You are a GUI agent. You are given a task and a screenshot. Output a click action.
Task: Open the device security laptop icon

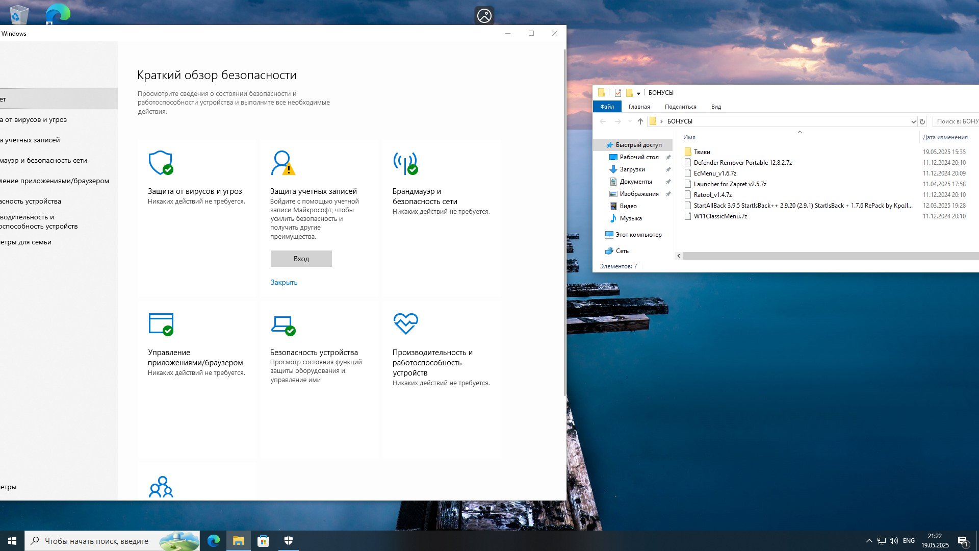tap(283, 325)
